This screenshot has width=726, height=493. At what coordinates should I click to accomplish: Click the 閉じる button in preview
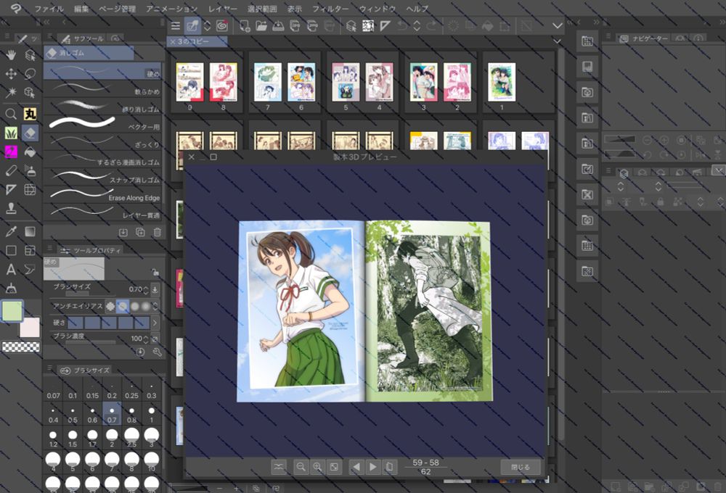tap(521, 467)
